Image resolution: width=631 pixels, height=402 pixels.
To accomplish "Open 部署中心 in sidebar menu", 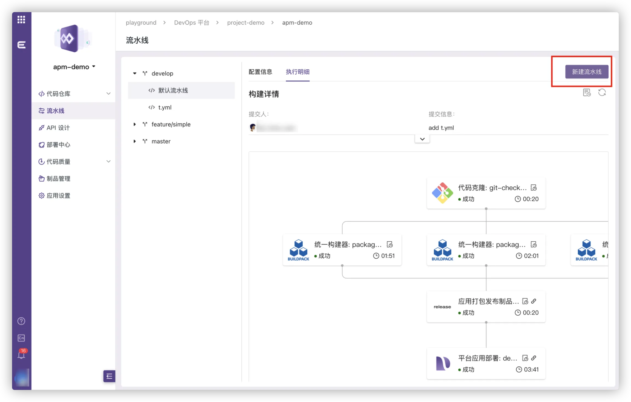I will [58, 145].
